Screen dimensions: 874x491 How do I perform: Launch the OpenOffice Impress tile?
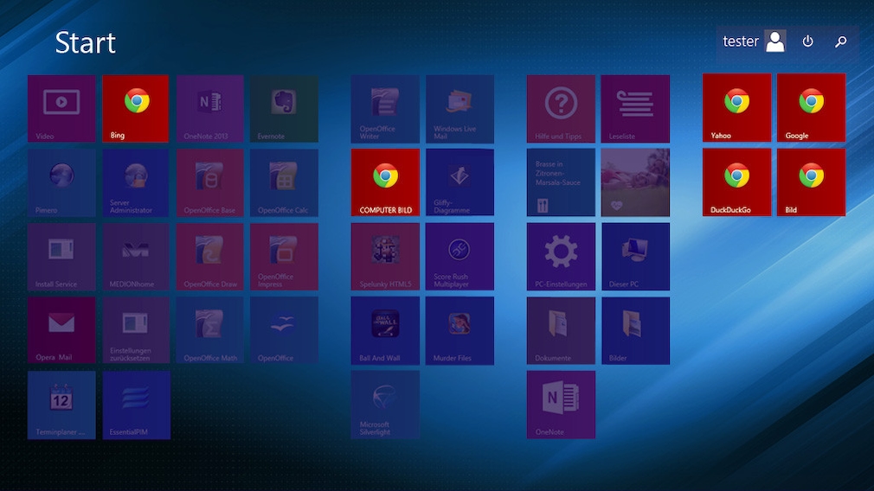[285, 257]
